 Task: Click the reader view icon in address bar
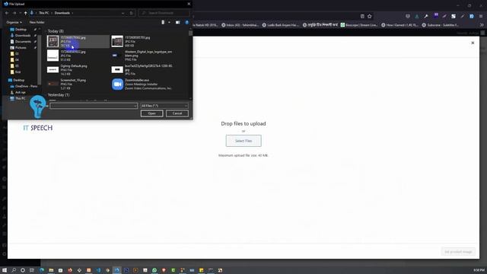pos(362,16)
